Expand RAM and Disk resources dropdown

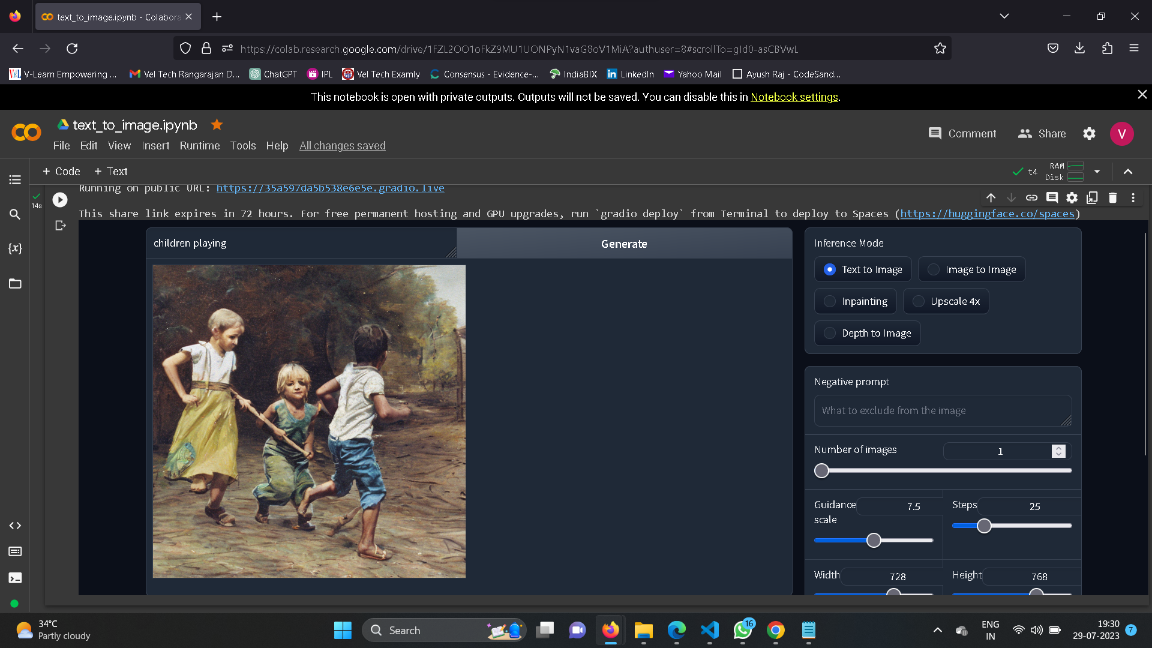1097,172
